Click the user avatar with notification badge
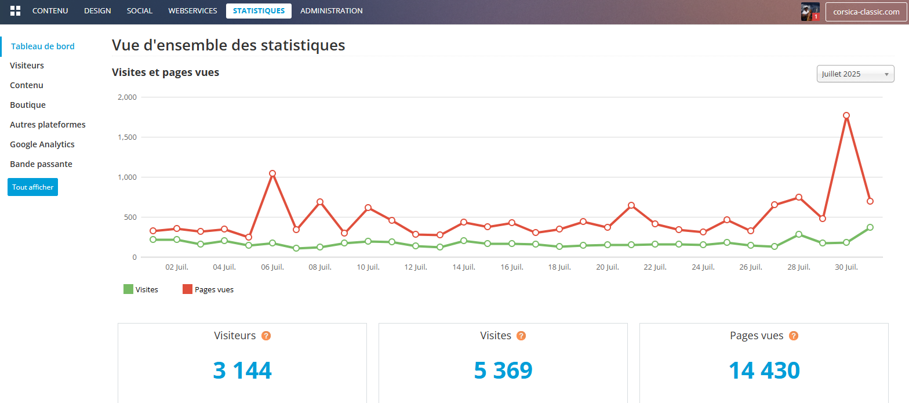Viewport: 909px width, 403px height. pos(810,12)
